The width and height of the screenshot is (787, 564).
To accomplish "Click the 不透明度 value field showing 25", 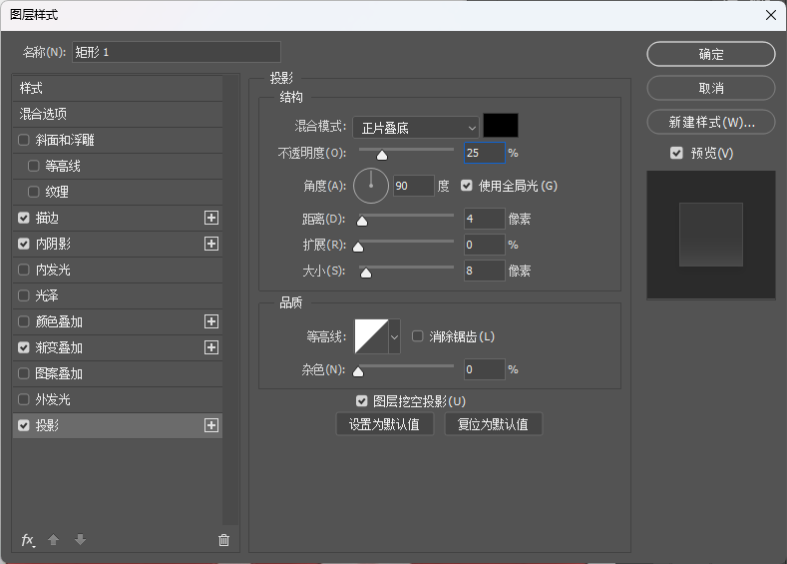I will [x=485, y=153].
